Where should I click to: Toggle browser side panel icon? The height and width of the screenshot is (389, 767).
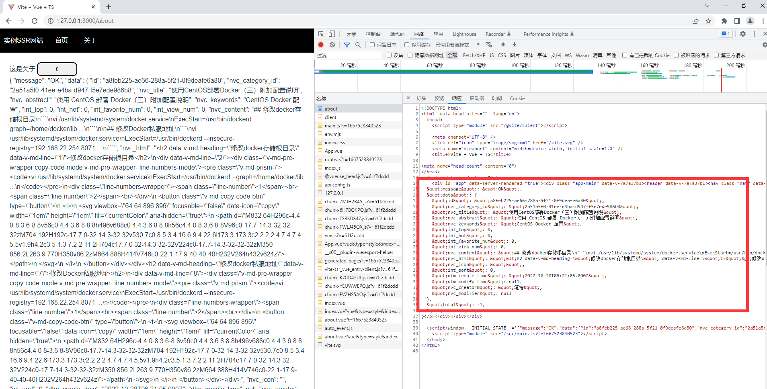(x=737, y=21)
